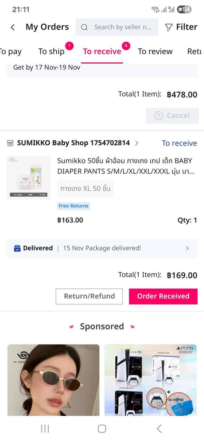Tap the search magnifier icon
Viewport: 204px width, 441px height.
[x=84, y=27]
